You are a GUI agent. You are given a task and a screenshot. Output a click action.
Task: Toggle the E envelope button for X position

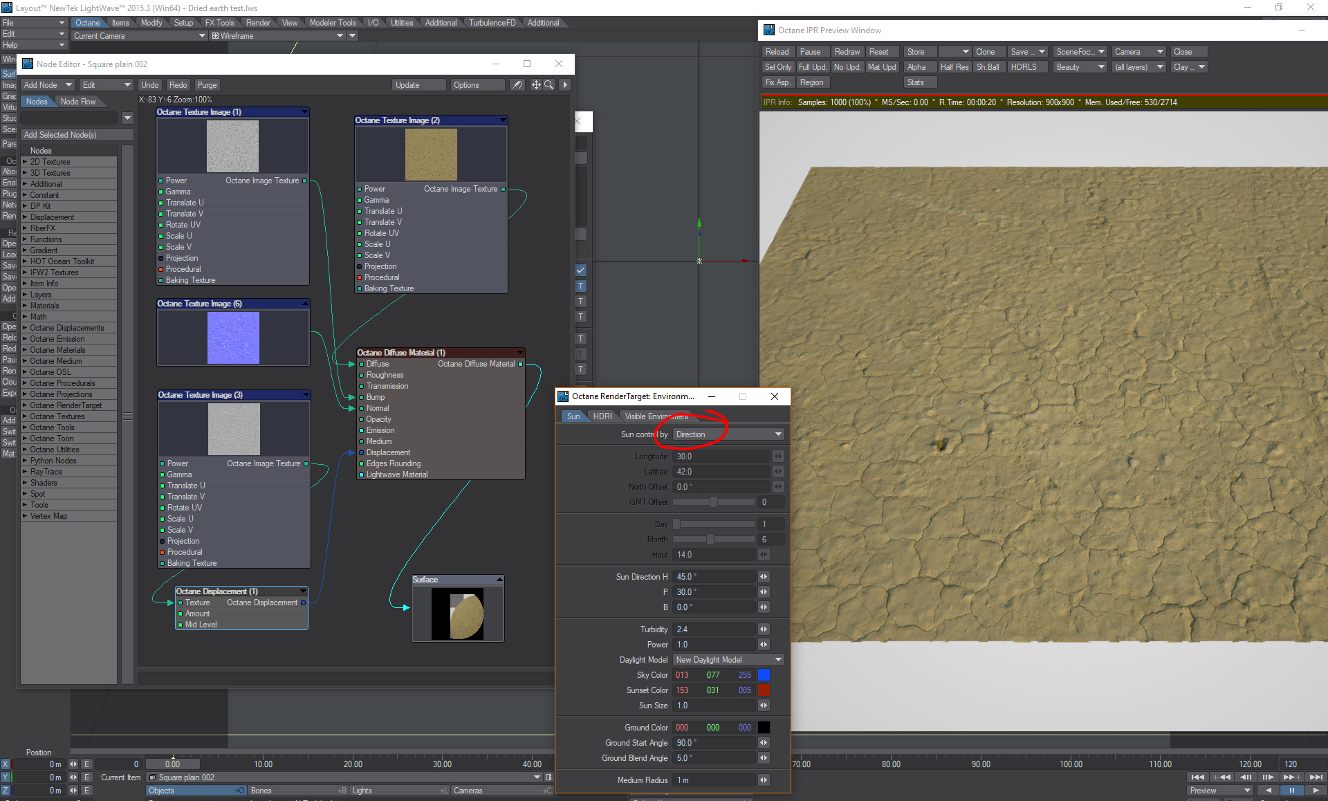(86, 764)
